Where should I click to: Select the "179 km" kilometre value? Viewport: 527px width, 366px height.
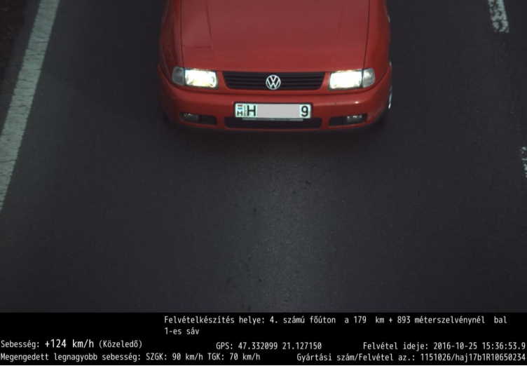[x=369, y=320]
